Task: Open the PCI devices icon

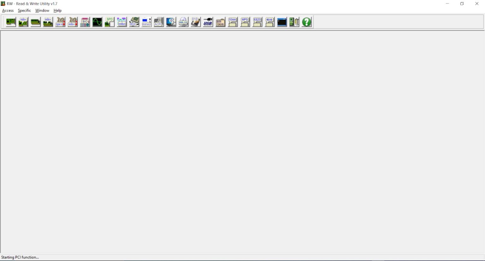Action: [x=11, y=22]
